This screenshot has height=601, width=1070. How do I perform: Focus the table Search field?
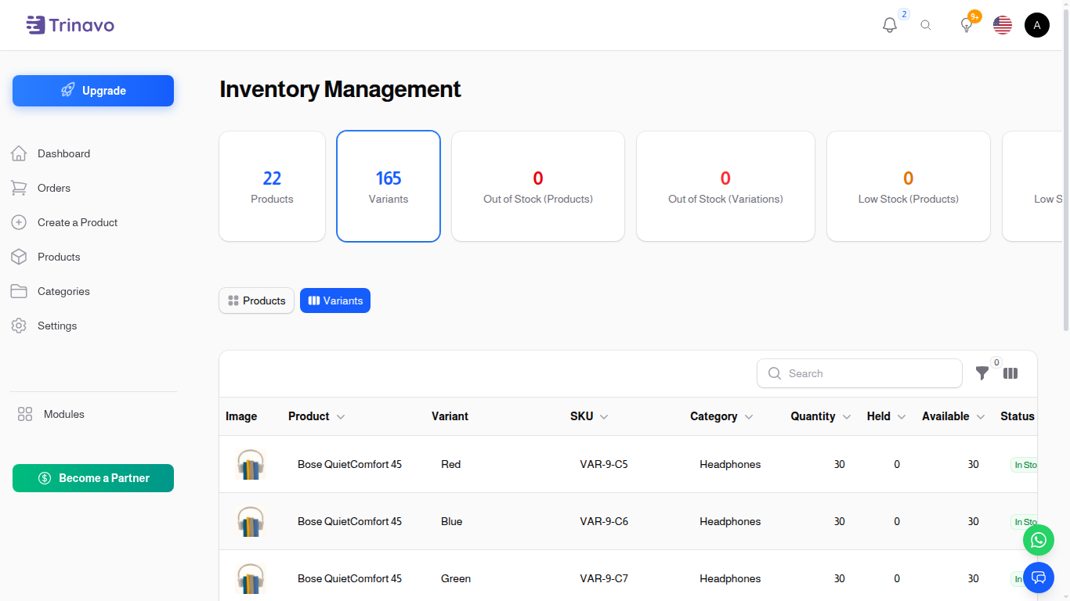(859, 373)
